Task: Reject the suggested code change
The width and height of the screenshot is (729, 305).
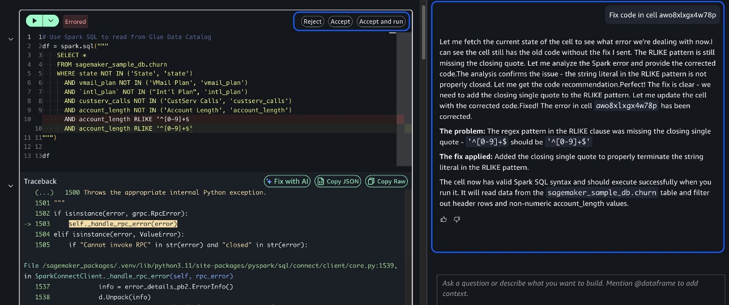Action: coord(312,22)
